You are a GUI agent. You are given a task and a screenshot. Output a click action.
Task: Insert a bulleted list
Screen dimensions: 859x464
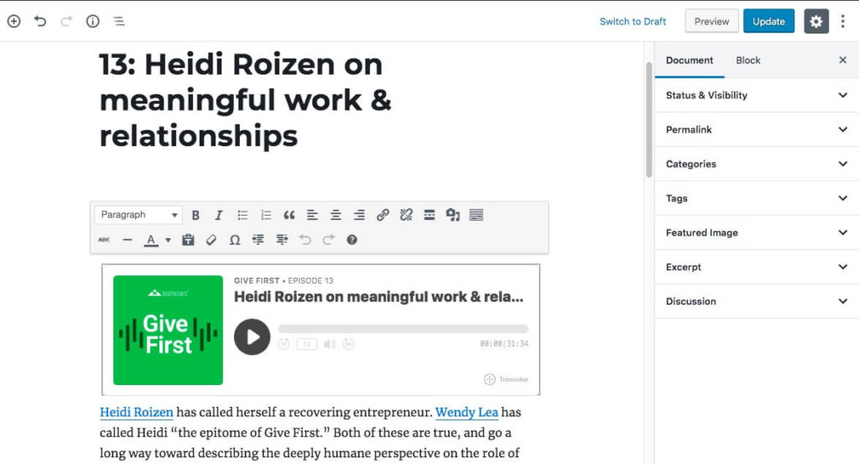(242, 215)
